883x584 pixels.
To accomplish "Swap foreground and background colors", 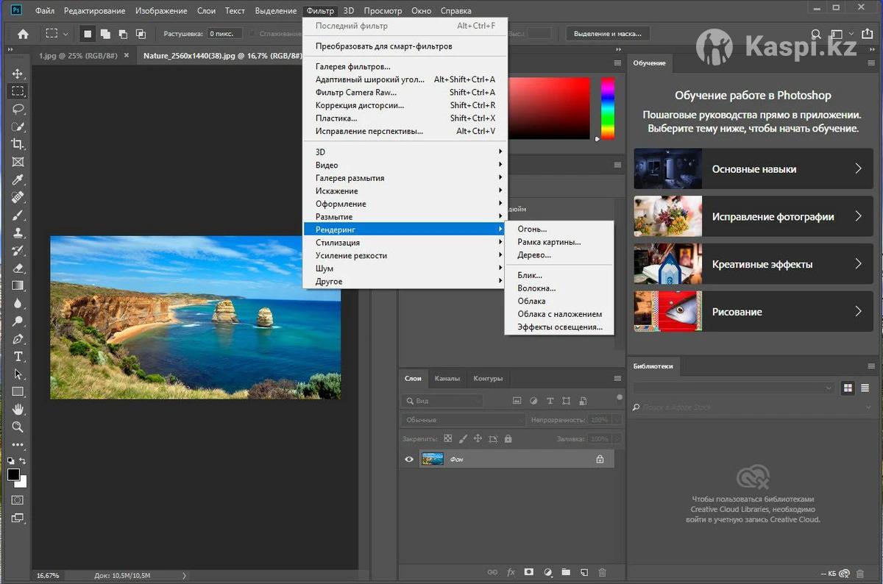I will click(x=23, y=461).
